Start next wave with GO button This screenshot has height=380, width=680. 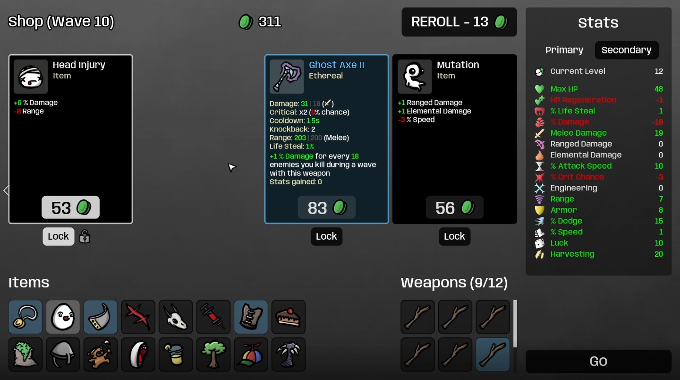point(598,362)
